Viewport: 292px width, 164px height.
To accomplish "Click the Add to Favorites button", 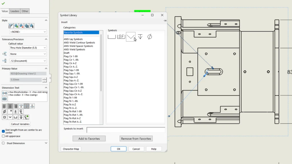I will click(89, 139).
